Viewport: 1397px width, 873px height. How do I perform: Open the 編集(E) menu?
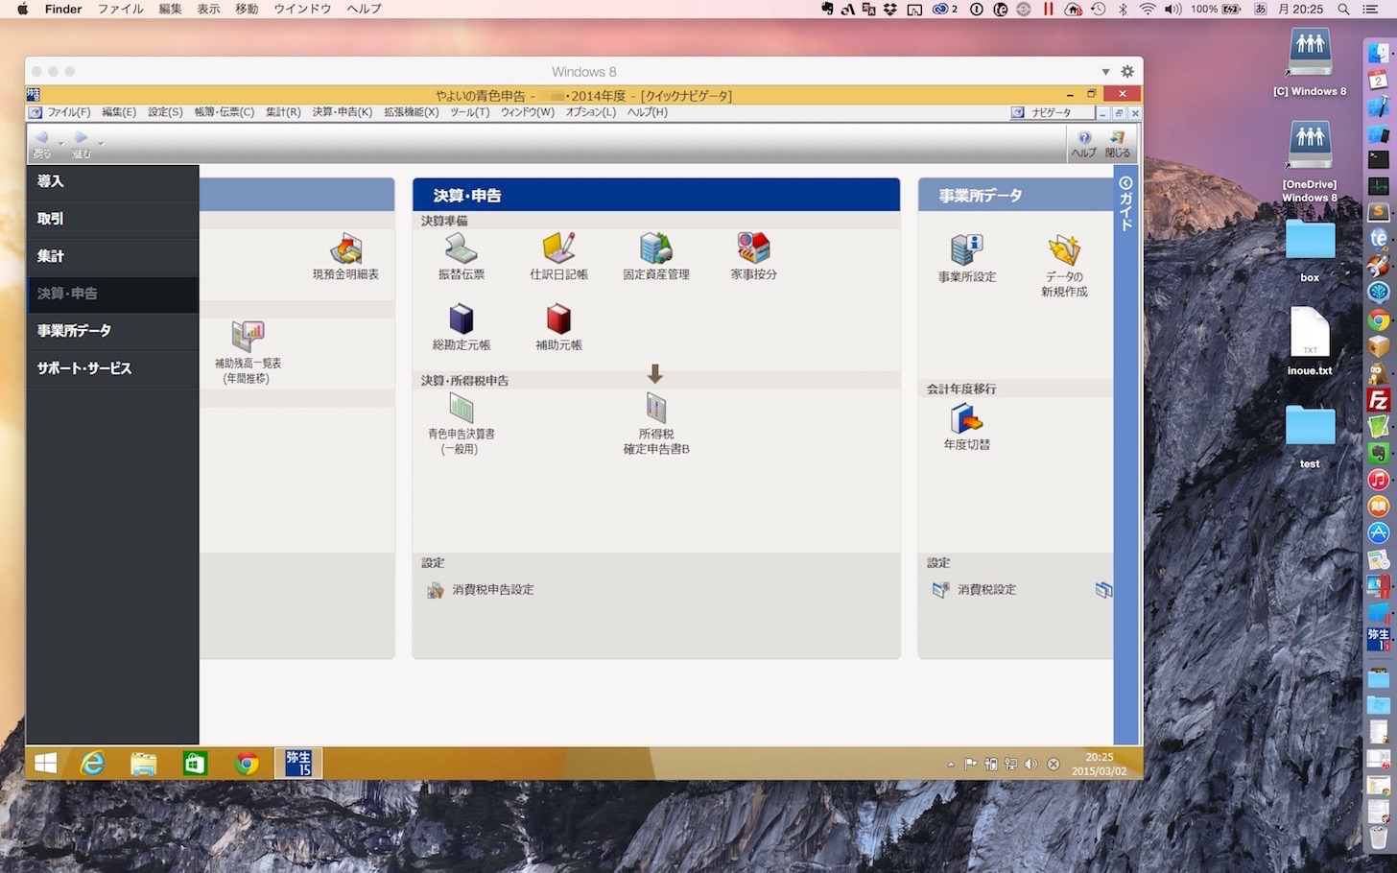119,112
